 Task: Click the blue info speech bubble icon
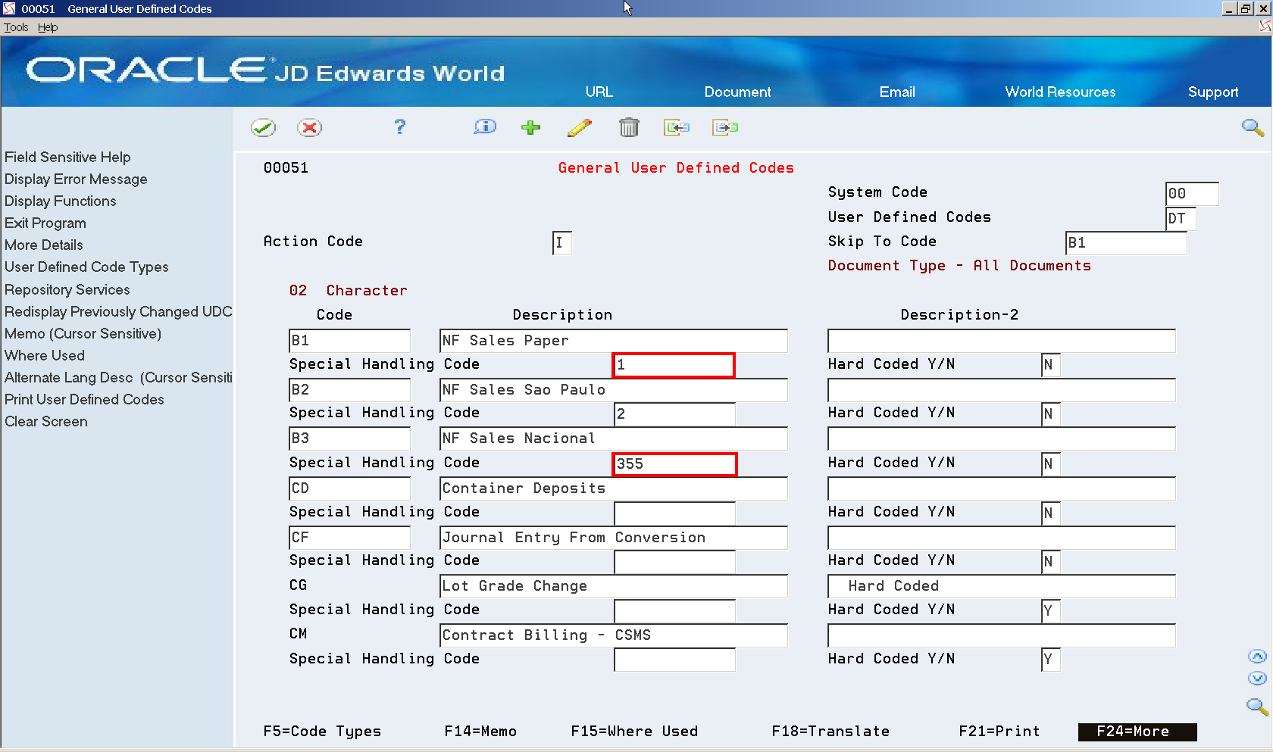485,126
